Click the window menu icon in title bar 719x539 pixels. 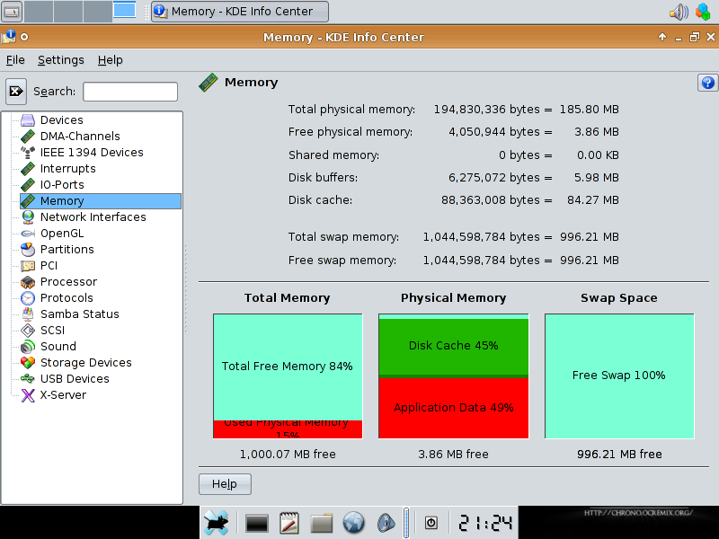pyautogui.click(x=9, y=37)
